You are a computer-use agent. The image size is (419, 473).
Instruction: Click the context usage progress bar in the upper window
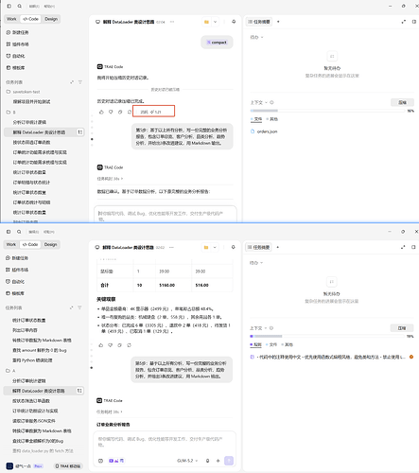327,111
